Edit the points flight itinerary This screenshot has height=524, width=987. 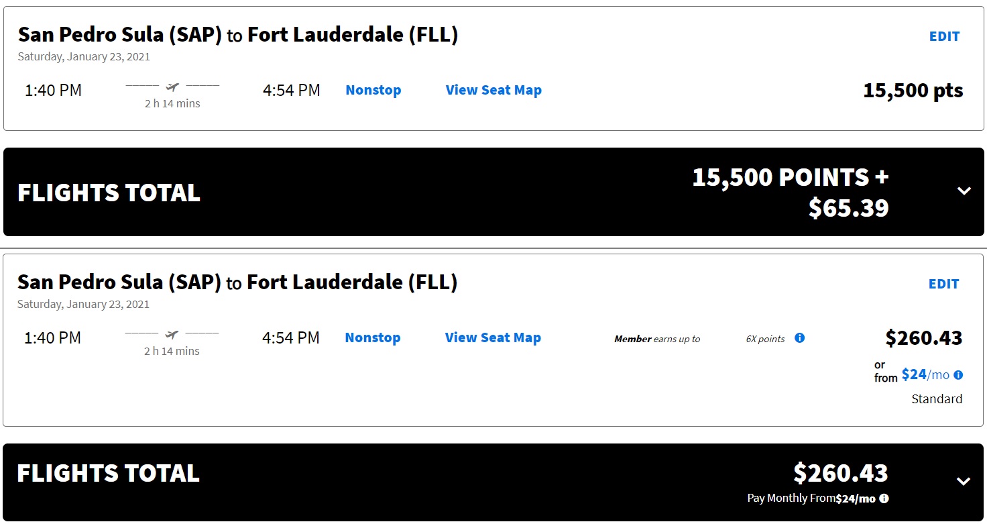[x=944, y=36]
